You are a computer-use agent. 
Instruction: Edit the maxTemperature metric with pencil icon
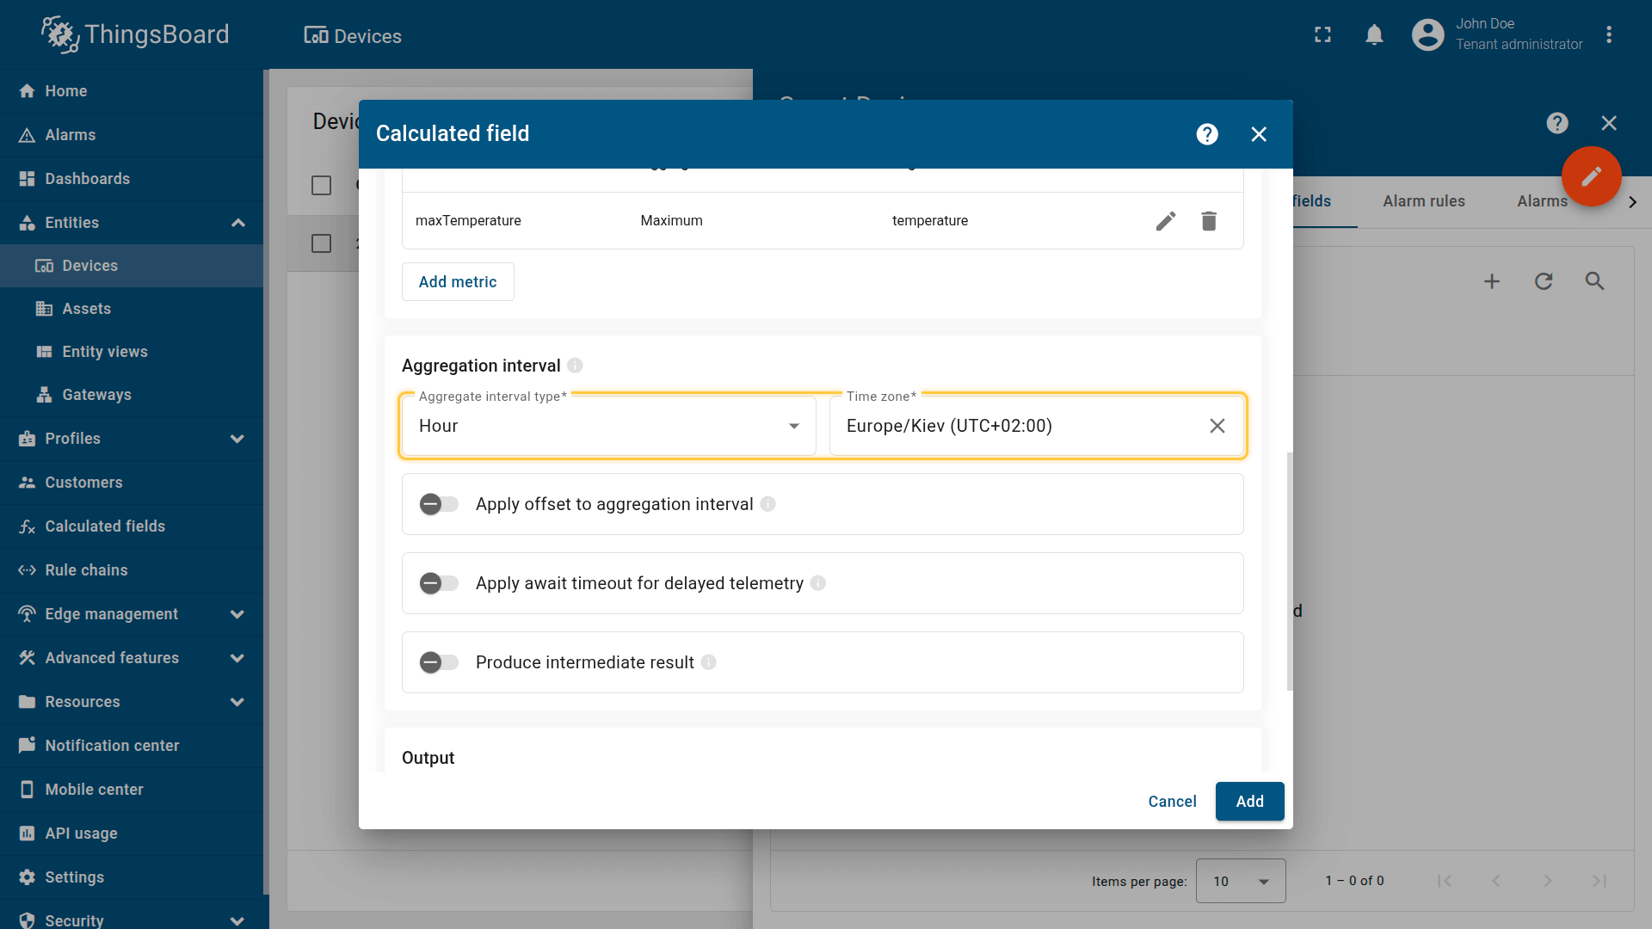(x=1165, y=221)
